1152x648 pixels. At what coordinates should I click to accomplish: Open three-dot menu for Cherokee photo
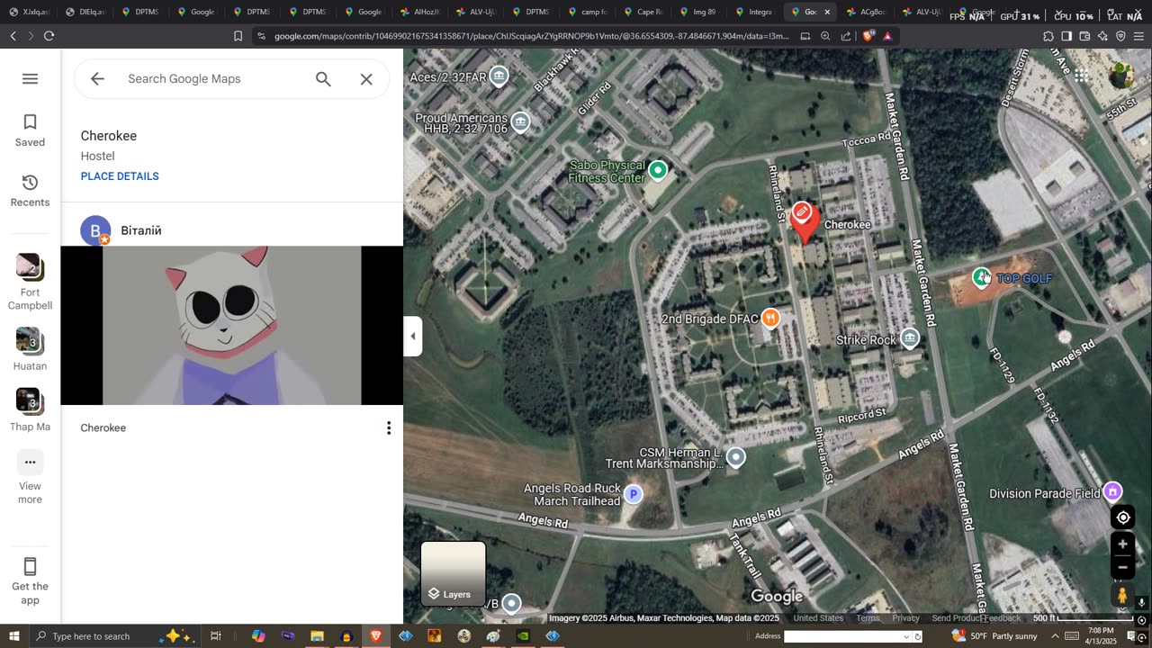point(389,428)
